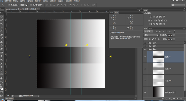
Task: Switch to the 通道 channels tab
Action: [151, 28]
